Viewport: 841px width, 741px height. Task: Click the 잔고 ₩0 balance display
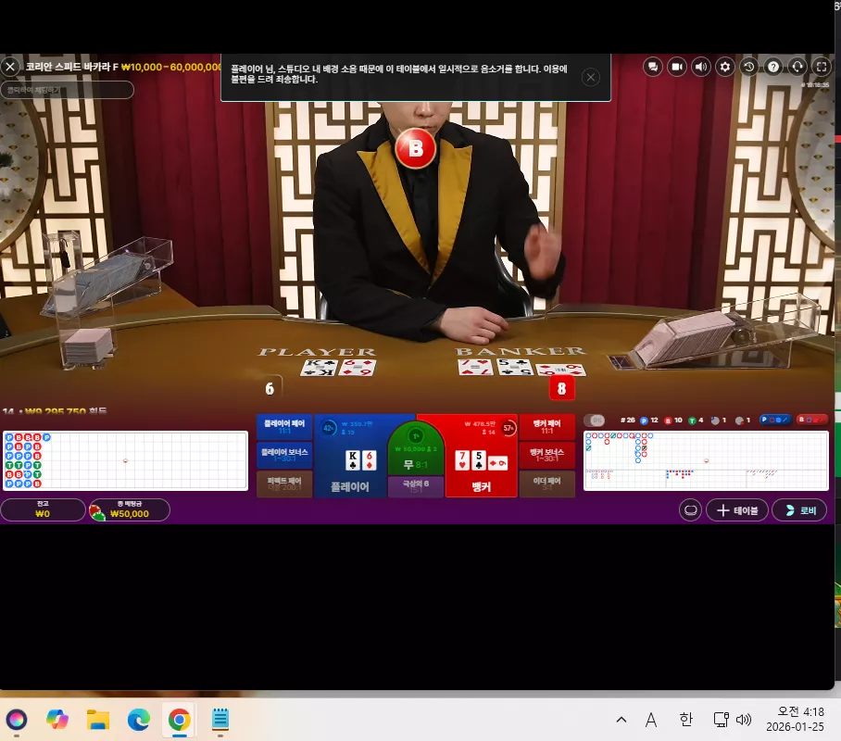(x=43, y=509)
